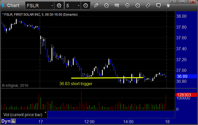The height and width of the screenshot is (125, 198).
Task: Close the Vol study panel with X
Action: pyautogui.click(x=46, y=112)
